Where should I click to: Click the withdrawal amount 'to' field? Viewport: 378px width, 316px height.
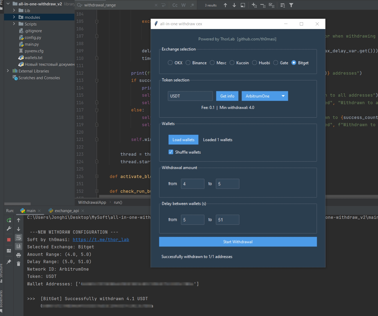point(228,184)
